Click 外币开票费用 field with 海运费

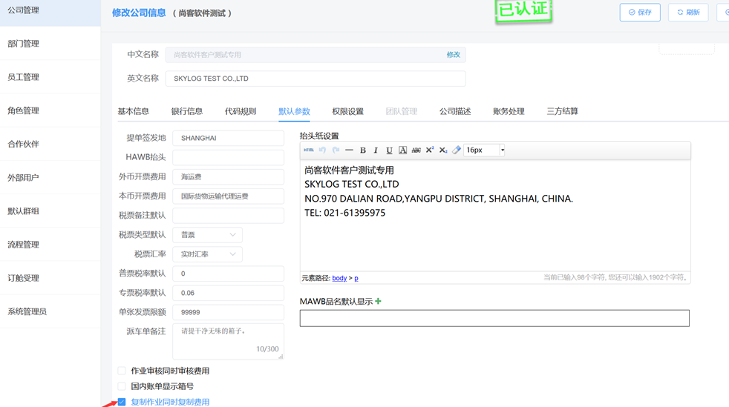point(229,177)
